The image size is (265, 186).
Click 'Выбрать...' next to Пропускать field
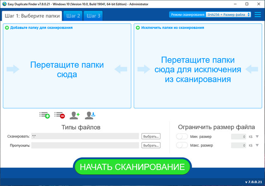click(151, 145)
